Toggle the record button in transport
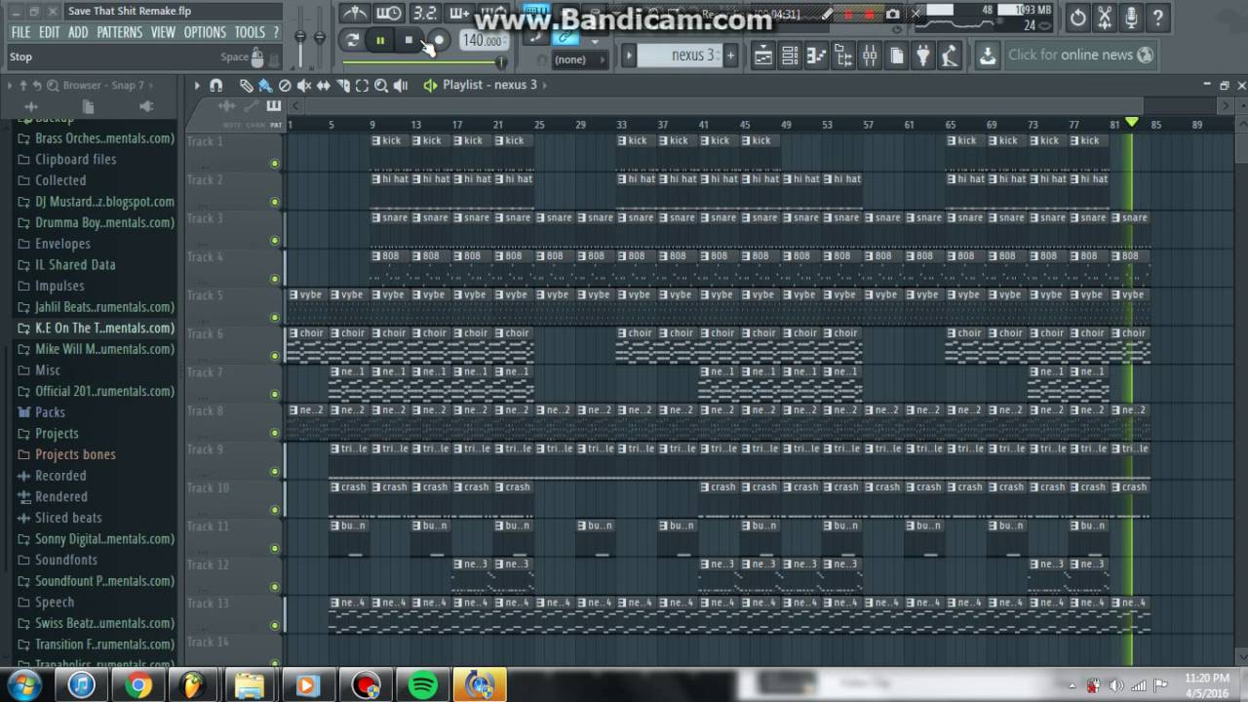 [438, 40]
